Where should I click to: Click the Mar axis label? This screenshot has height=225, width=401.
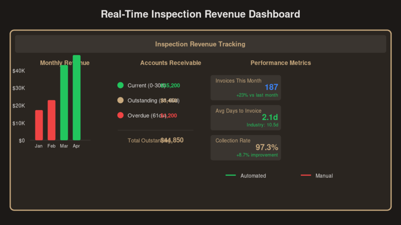point(64,146)
